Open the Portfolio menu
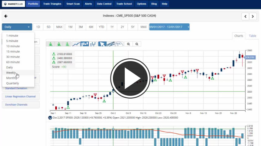 [33, 4]
